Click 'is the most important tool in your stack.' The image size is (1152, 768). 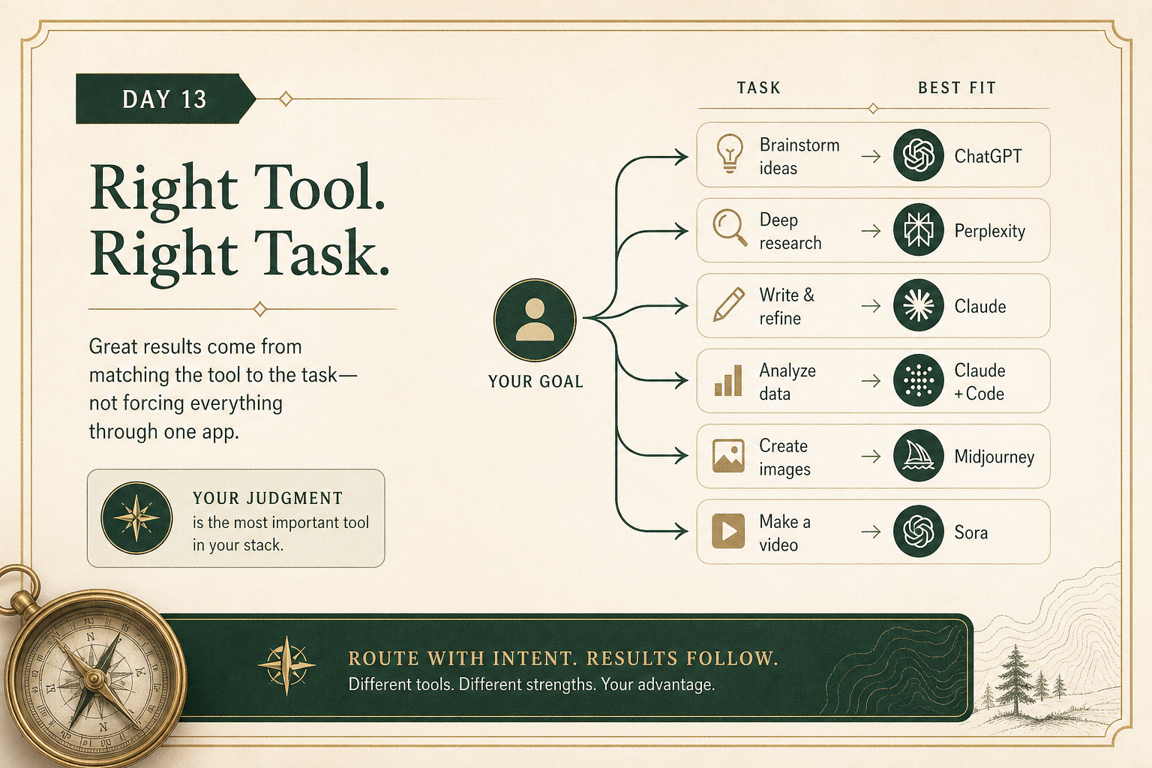point(280,533)
